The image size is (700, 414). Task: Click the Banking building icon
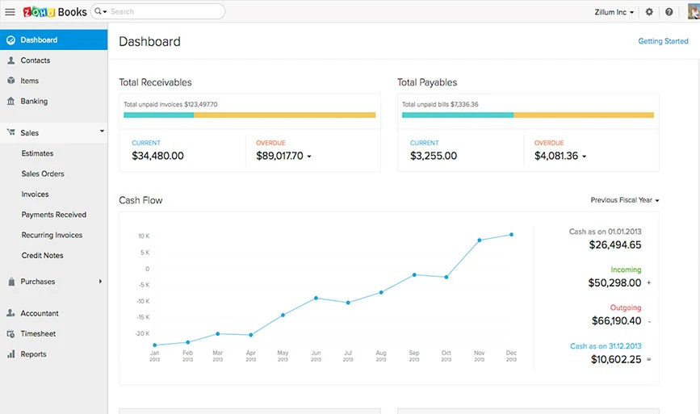[x=11, y=101]
